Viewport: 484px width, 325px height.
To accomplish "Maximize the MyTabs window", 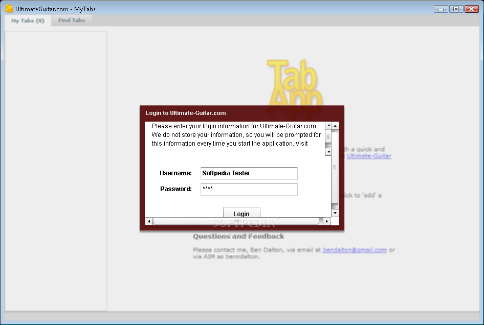I will point(456,9).
